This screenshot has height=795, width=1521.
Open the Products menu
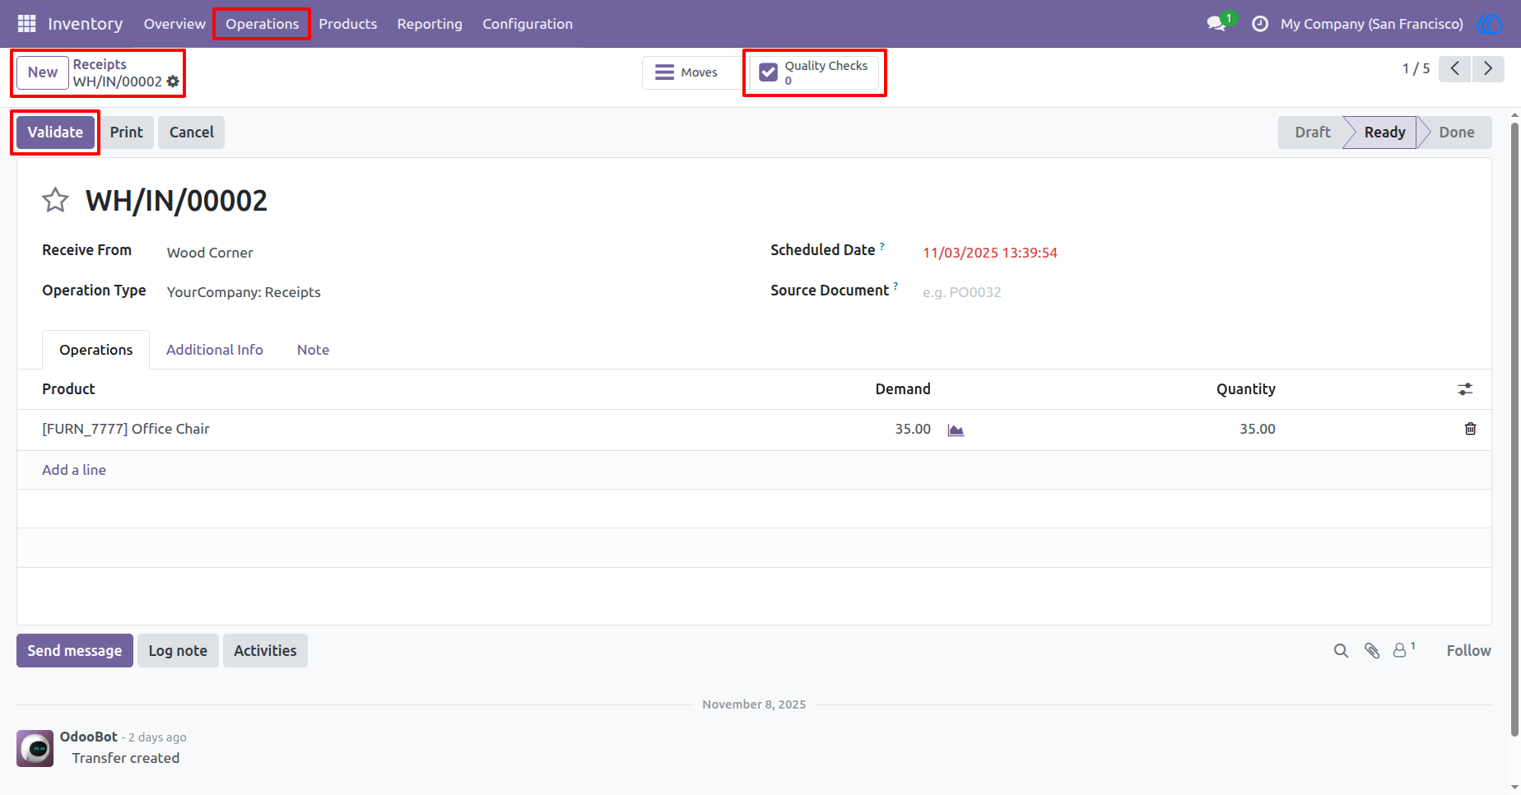pos(348,24)
